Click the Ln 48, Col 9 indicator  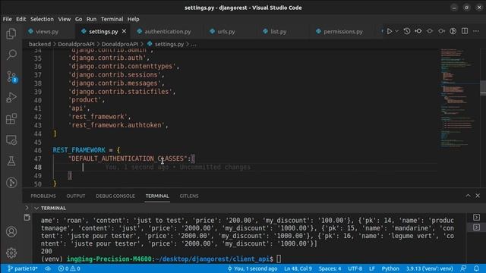[298, 268]
